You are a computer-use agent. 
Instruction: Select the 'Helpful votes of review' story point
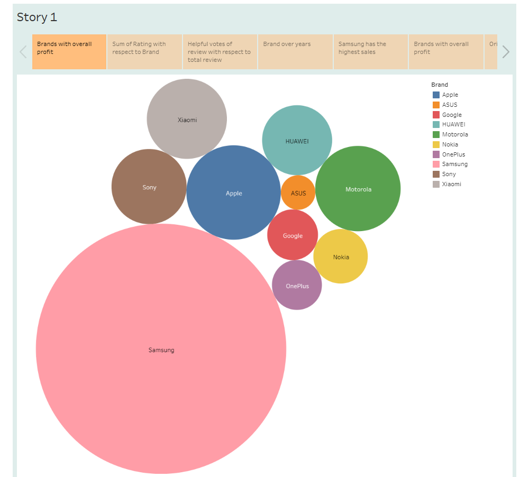(x=220, y=51)
